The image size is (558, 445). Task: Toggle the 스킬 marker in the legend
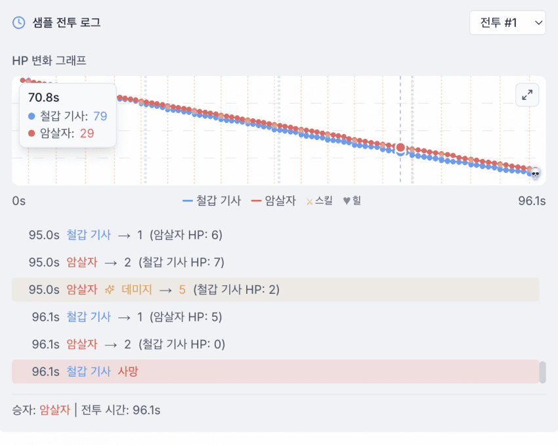[x=319, y=200]
